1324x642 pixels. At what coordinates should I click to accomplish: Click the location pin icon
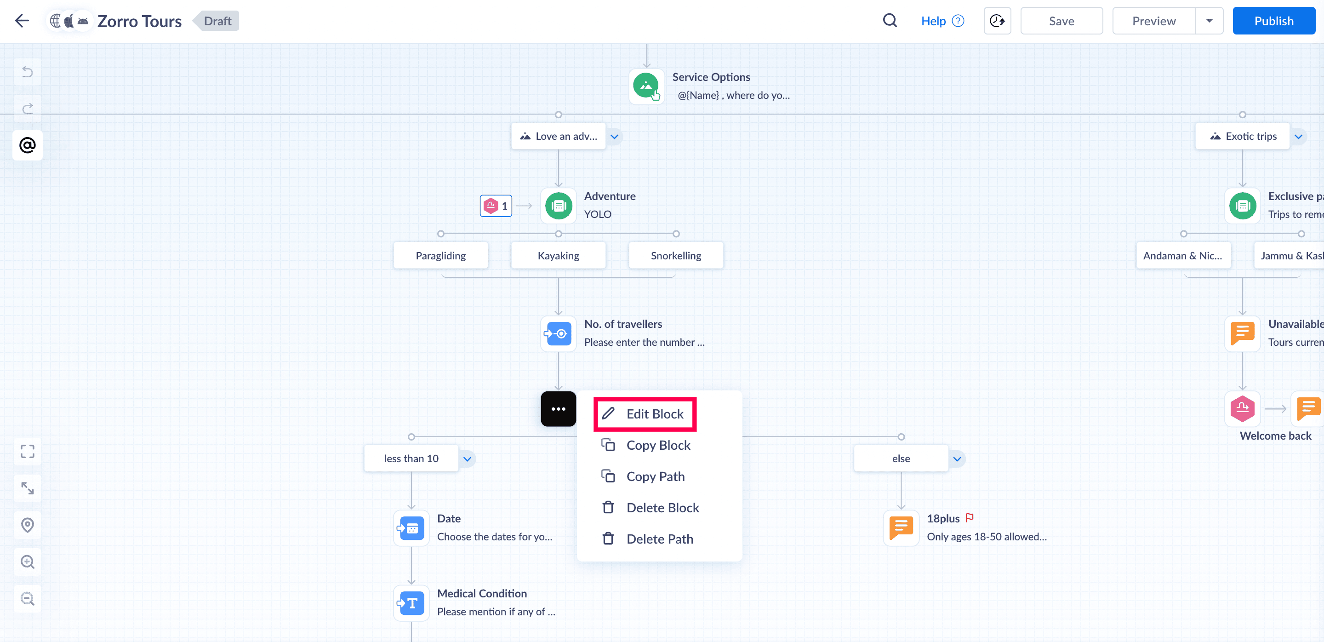point(28,525)
